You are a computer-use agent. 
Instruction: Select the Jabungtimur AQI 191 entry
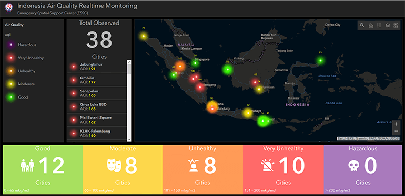pos(97,67)
